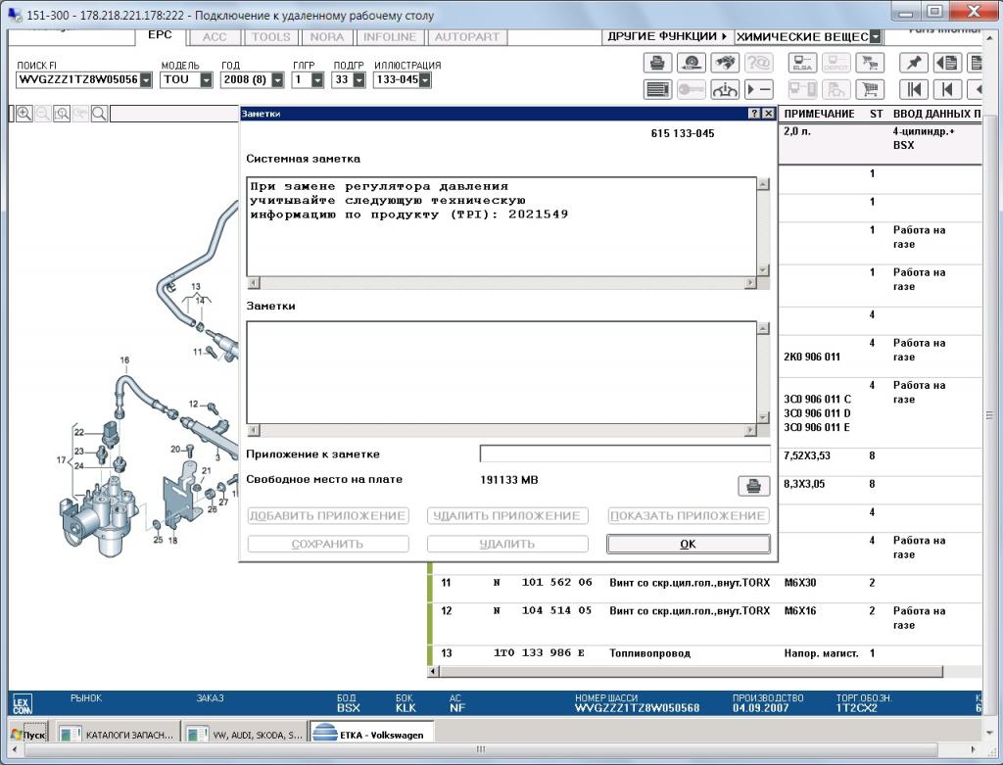
Task: Select row 13 Топливопровод
Action: point(703,653)
